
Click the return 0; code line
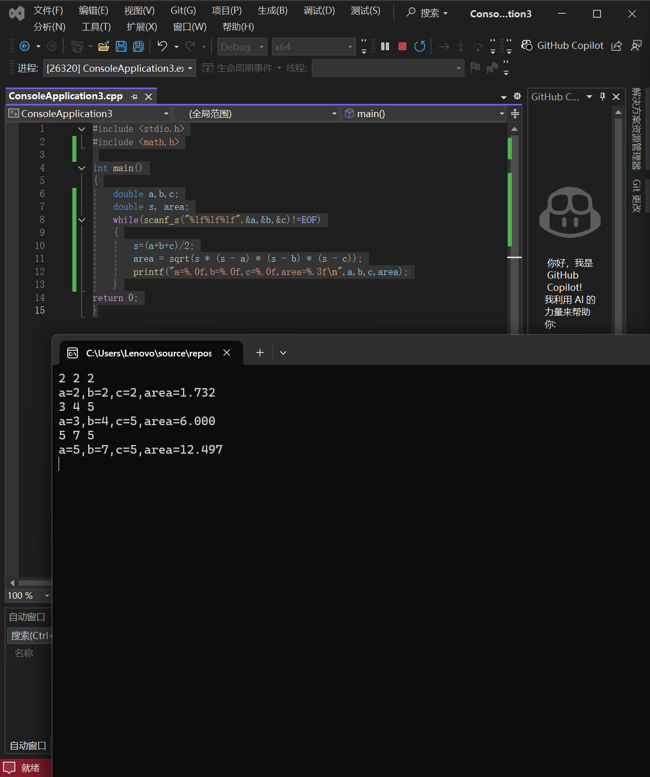115,298
